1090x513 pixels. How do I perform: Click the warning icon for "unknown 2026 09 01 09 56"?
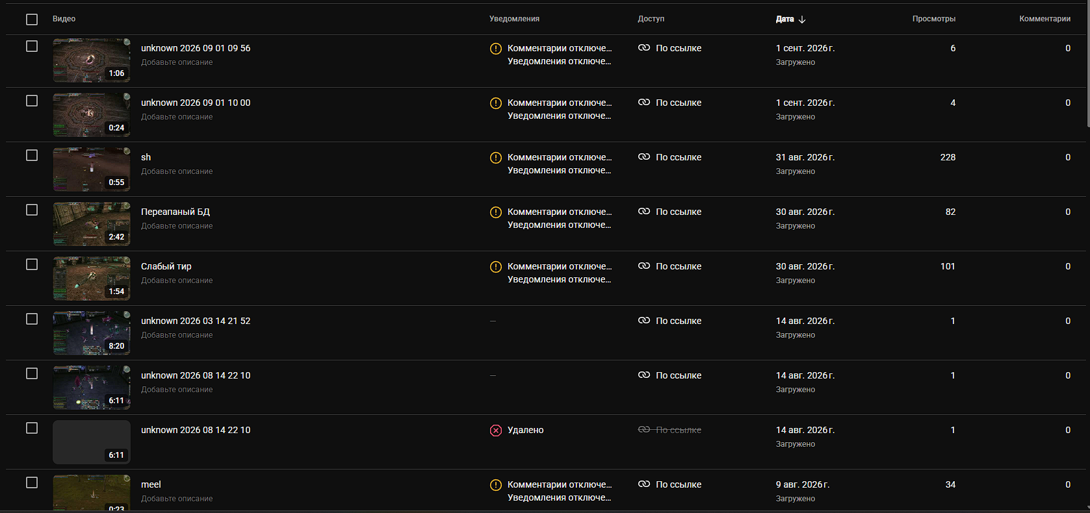click(x=496, y=49)
